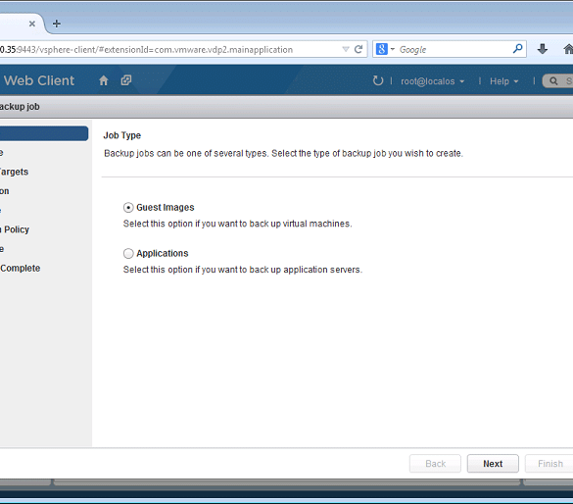
Task: Open a new browser tab
Action: click(56, 24)
